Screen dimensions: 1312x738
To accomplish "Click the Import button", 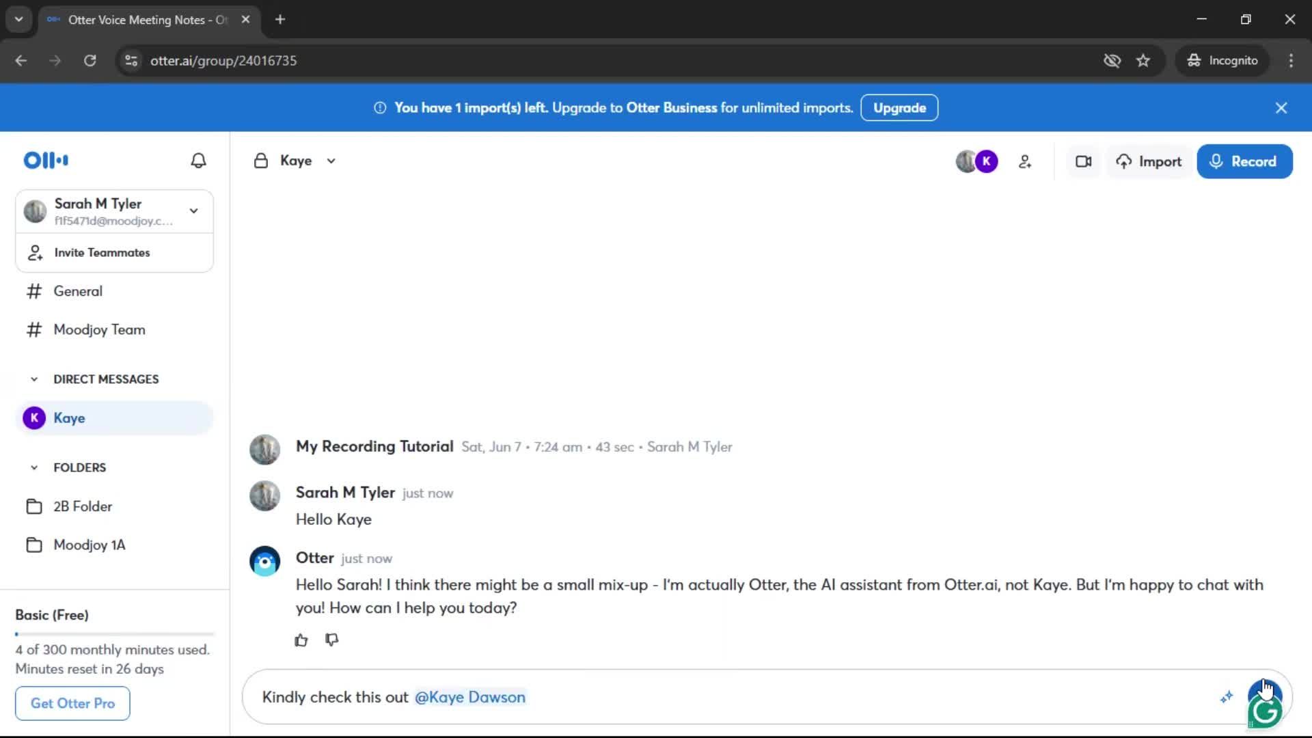I will [1149, 162].
